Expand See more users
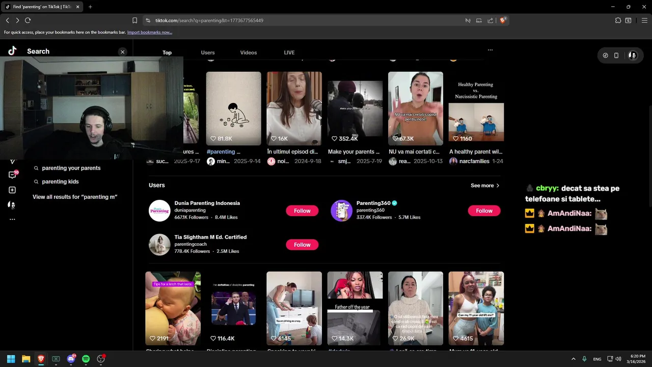 pyautogui.click(x=485, y=186)
